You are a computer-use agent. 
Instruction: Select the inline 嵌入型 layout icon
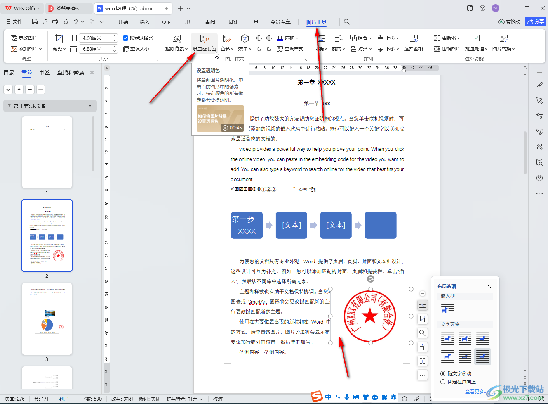[447, 310]
